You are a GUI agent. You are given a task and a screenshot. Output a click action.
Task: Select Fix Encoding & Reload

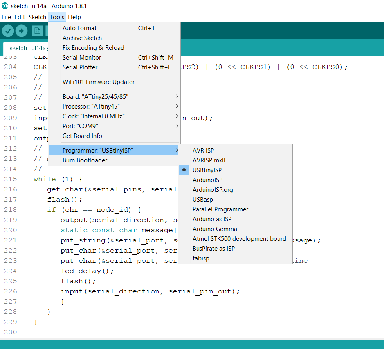click(114, 48)
